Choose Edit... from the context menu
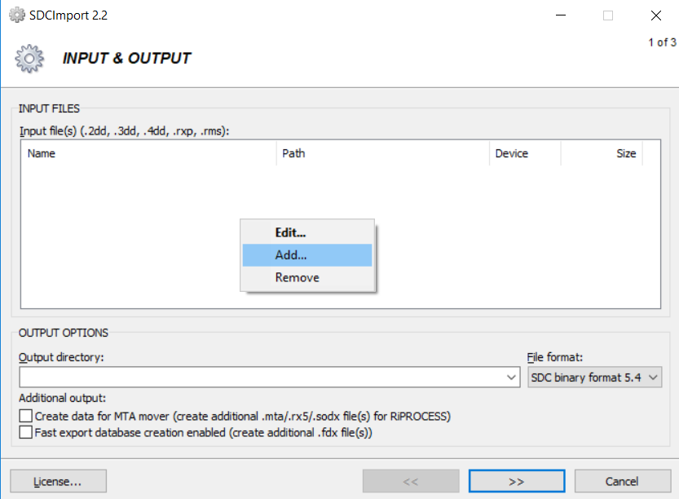This screenshot has width=679, height=499. pyautogui.click(x=307, y=232)
